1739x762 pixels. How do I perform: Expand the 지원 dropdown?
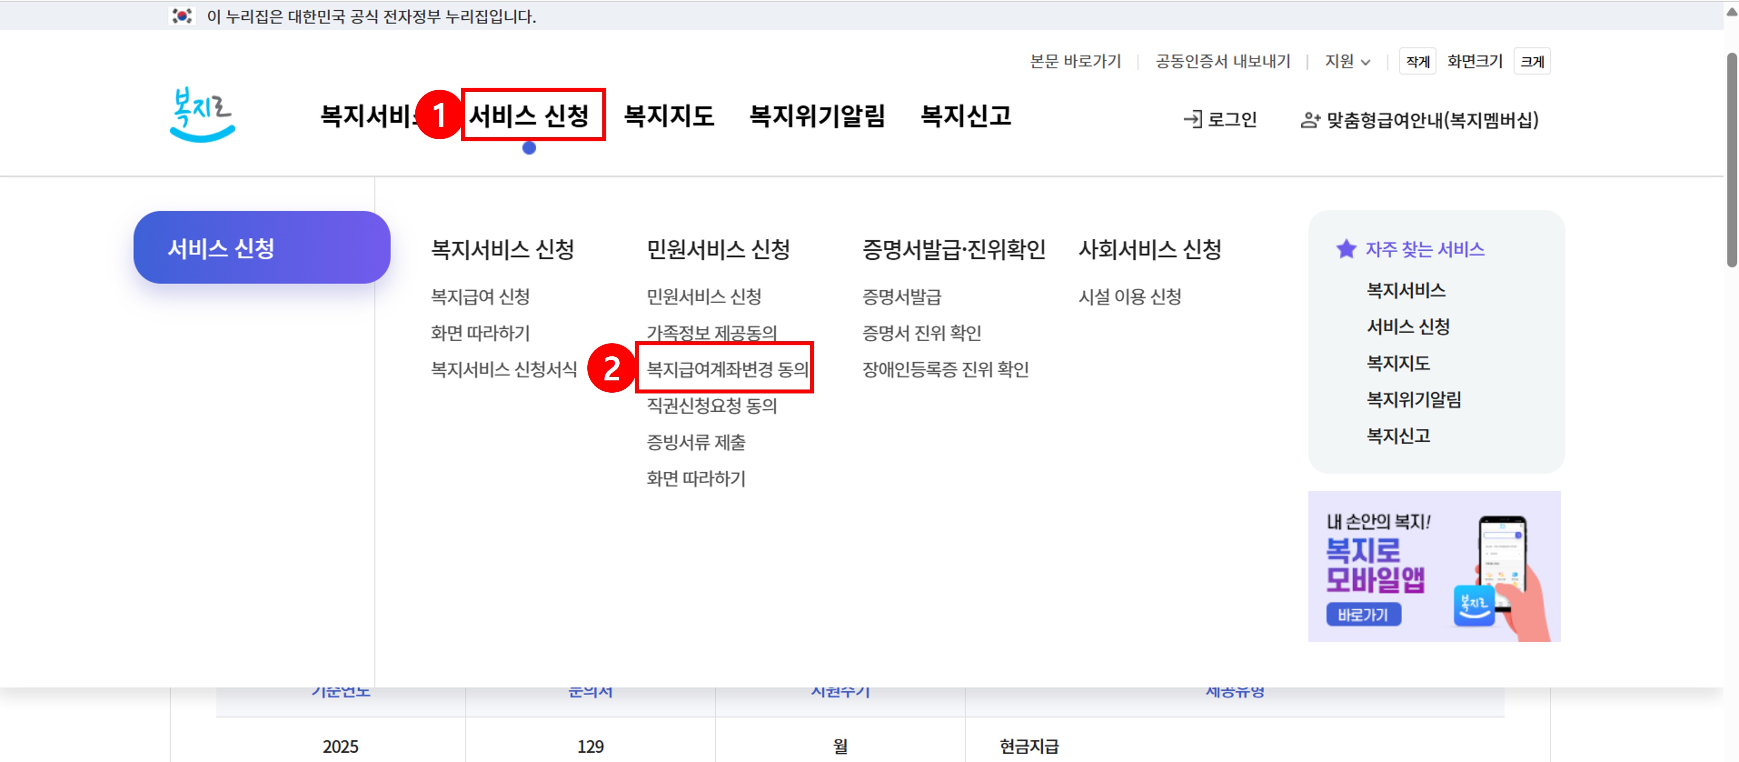1347,61
